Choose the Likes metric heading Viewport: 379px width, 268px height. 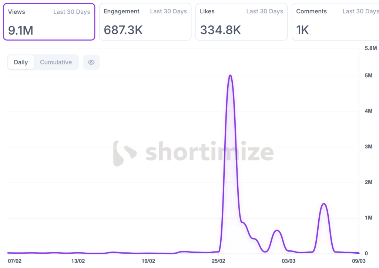click(x=207, y=11)
